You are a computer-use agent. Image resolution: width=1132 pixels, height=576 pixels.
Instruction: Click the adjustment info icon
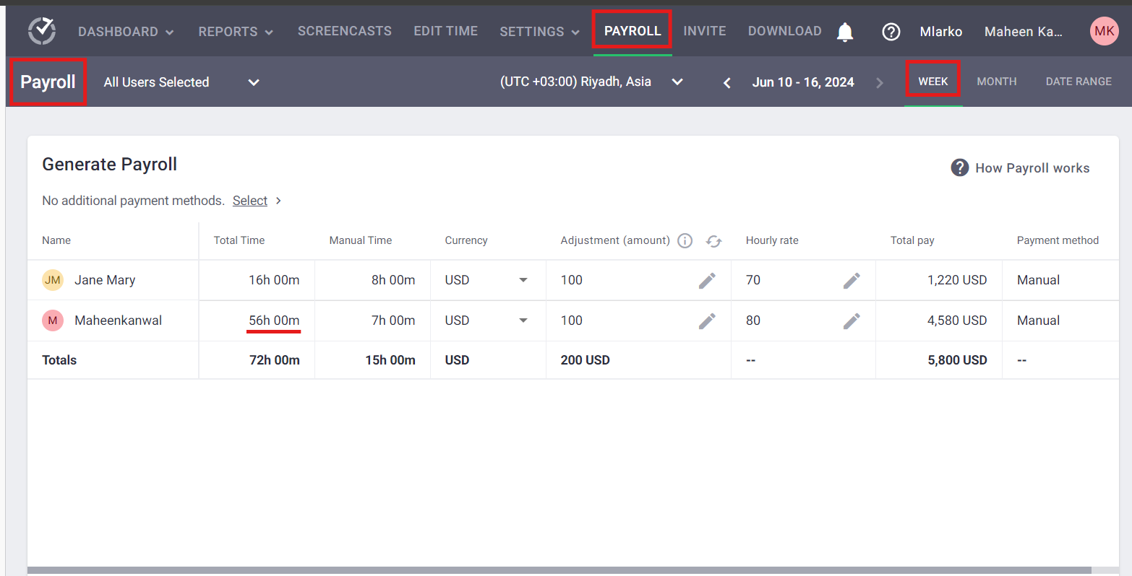coord(685,240)
